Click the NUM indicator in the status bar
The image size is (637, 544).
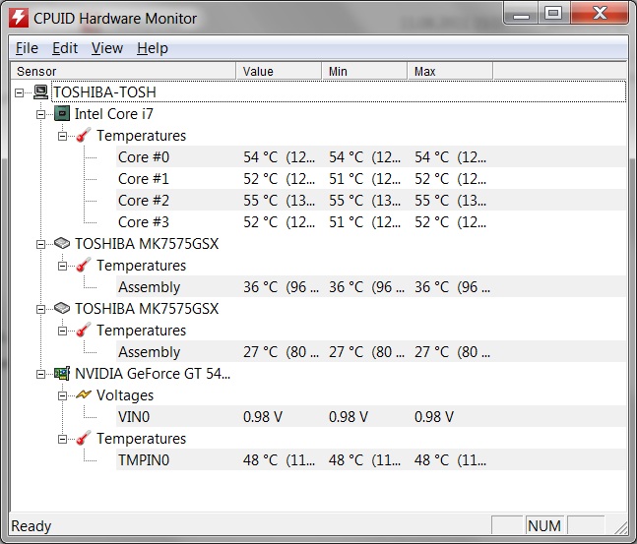point(544,525)
